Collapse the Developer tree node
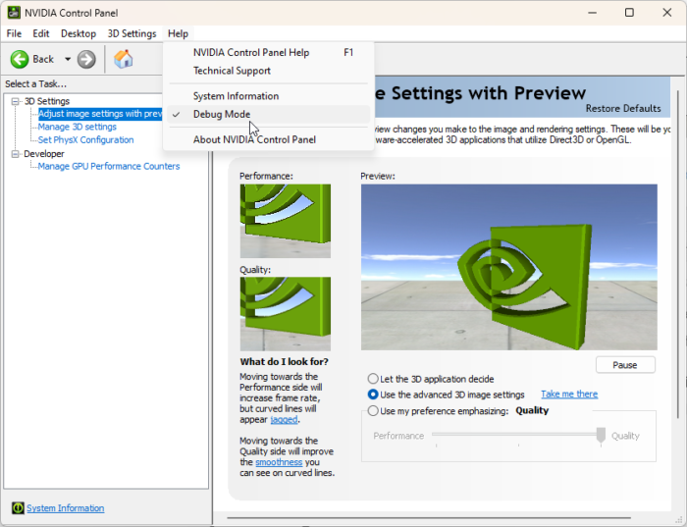 [x=16, y=154]
